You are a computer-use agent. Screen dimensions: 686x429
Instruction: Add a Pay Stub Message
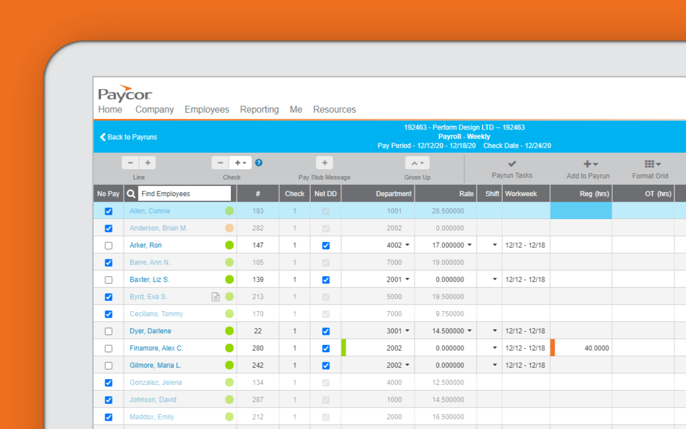[325, 163]
